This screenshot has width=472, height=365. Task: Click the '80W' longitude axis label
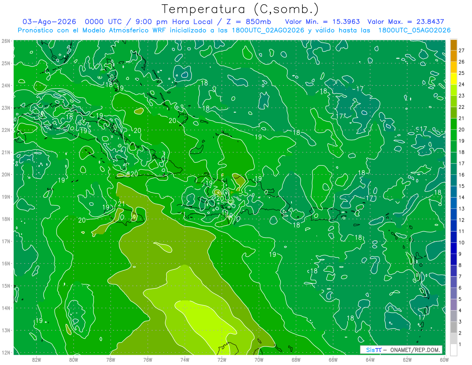pos(74,359)
